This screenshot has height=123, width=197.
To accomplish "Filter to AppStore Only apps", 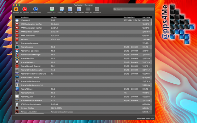I will point(36,10).
